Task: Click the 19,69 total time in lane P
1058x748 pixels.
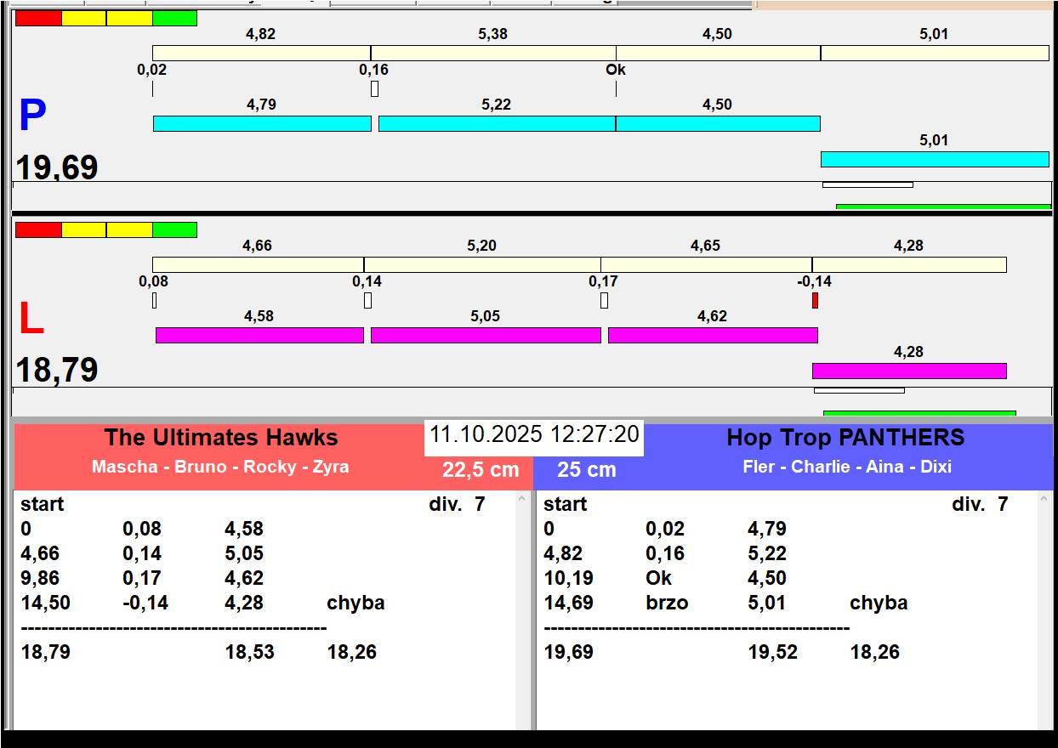Action: (57, 167)
